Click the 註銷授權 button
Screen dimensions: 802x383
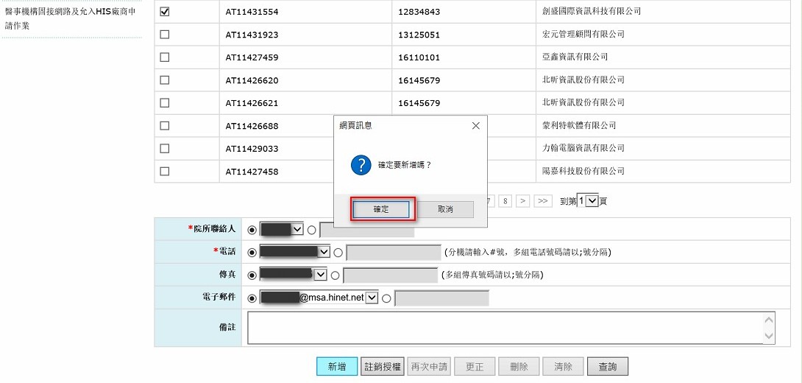383,367
